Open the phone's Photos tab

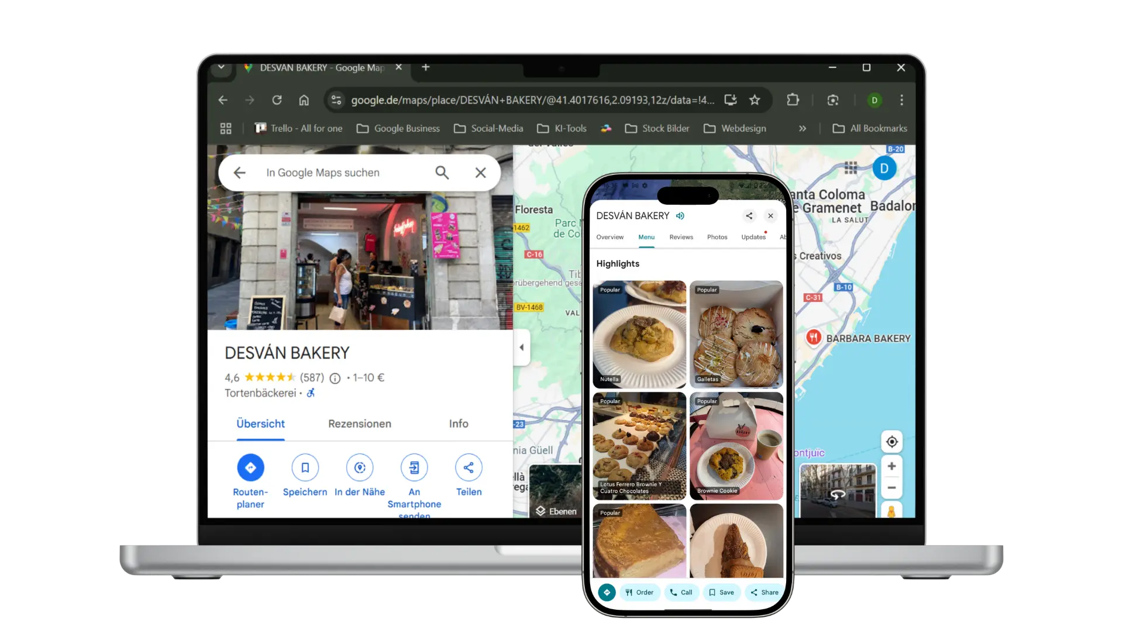pyautogui.click(x=717, y=237)
